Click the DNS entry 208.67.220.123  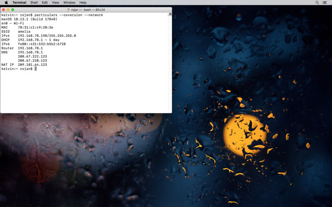[x=32, y=60]
